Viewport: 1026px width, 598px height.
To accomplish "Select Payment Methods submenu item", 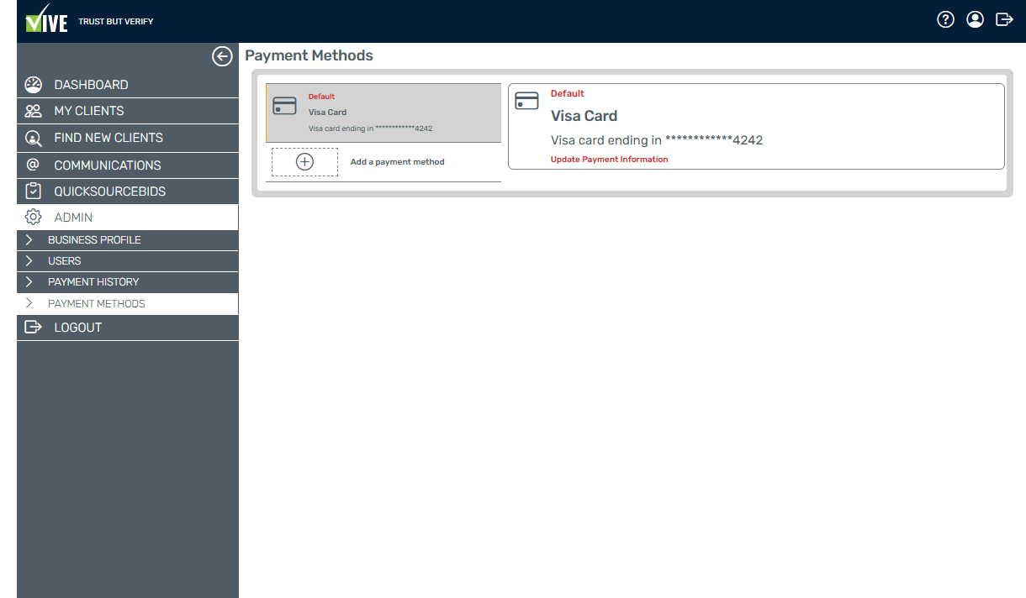I will [128, 304].
